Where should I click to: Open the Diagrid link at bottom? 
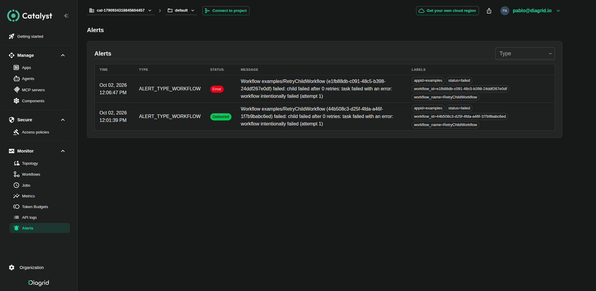pos(39,283)
